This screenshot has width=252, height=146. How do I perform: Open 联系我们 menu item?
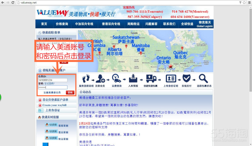coord(169,24)
